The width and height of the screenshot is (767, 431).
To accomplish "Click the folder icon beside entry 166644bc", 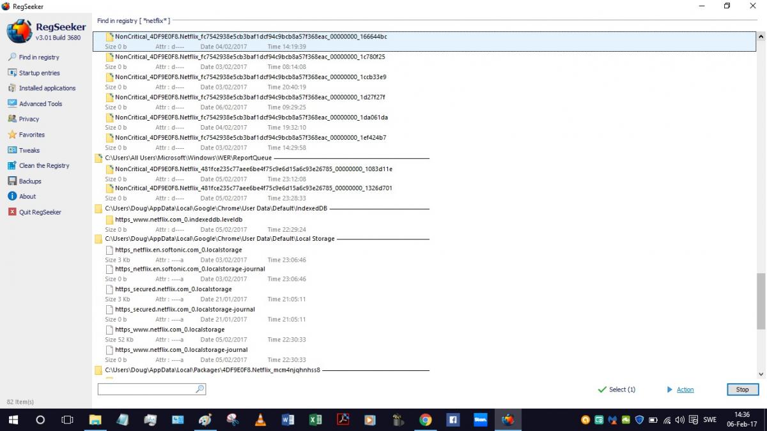I will [110, 36].
